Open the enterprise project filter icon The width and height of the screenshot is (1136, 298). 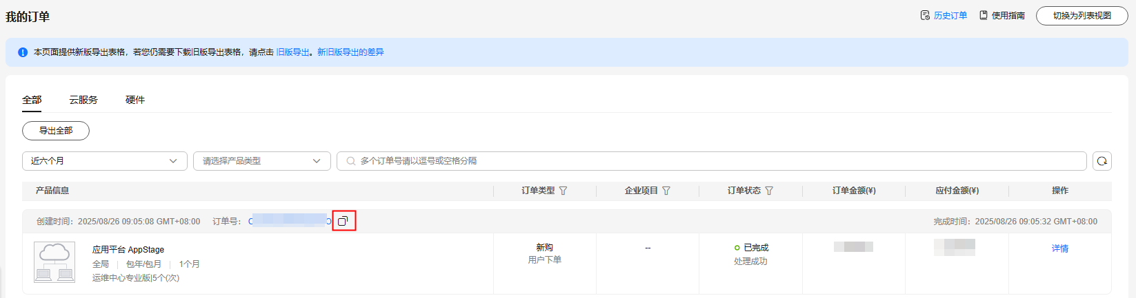coord(666,191)
